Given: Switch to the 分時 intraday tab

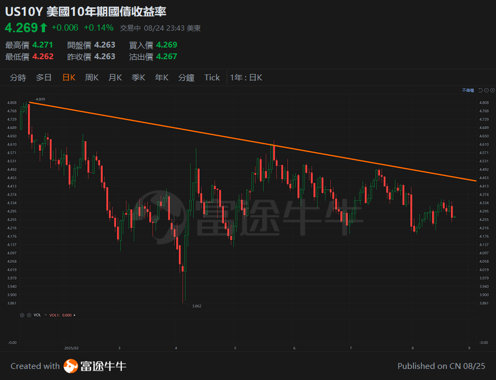Looking at the screenshot, I should (18, 77).
